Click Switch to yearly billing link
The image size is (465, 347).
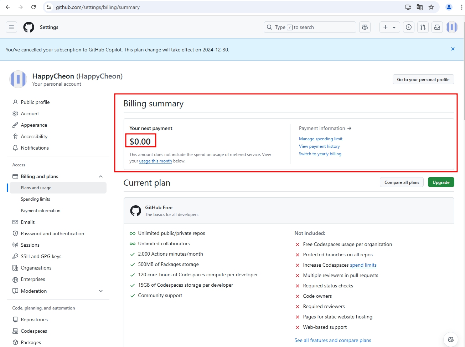coord(320,154)
